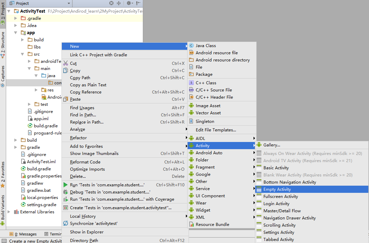Click the Create Tests icon

pos(66,208)
